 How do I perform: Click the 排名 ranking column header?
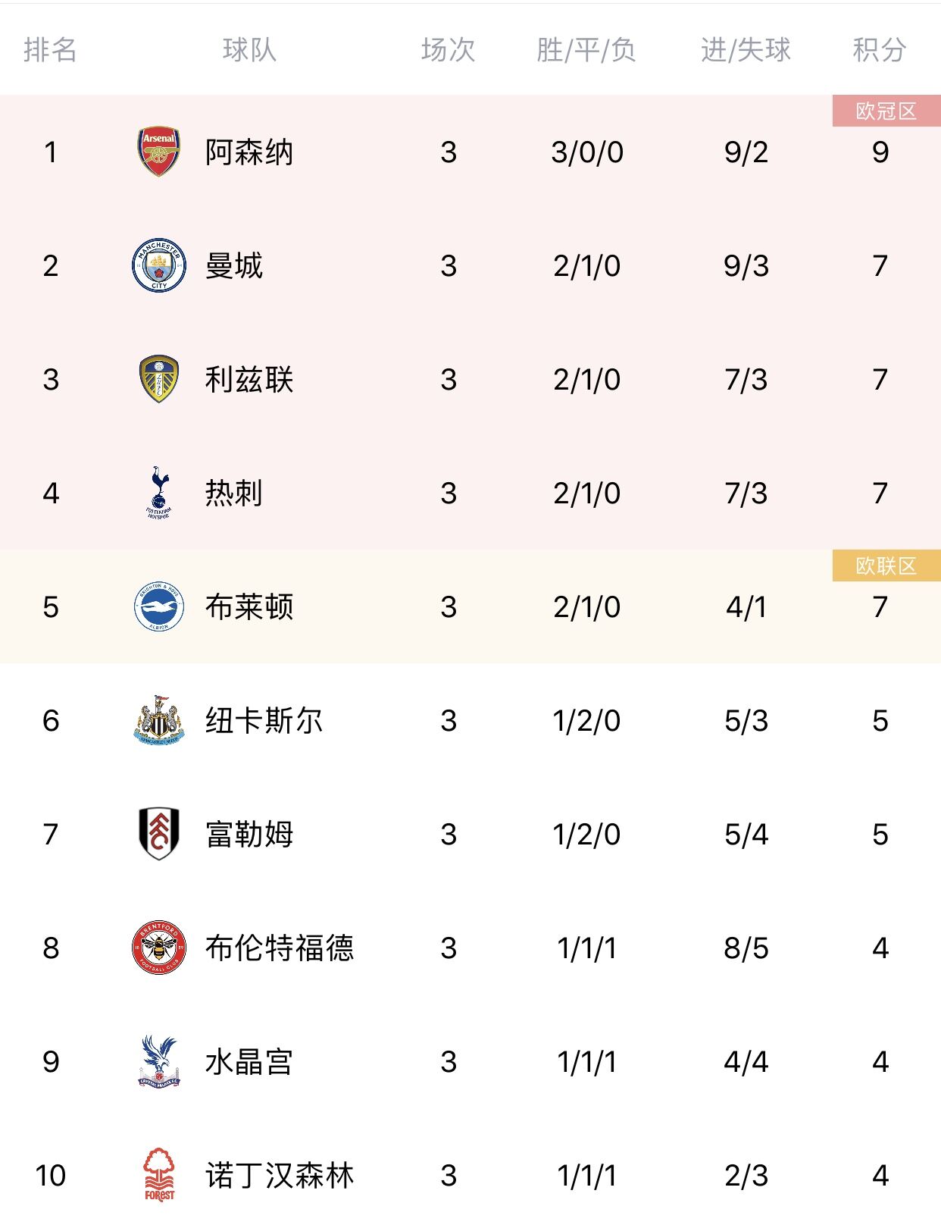click(x=50, y=50)
